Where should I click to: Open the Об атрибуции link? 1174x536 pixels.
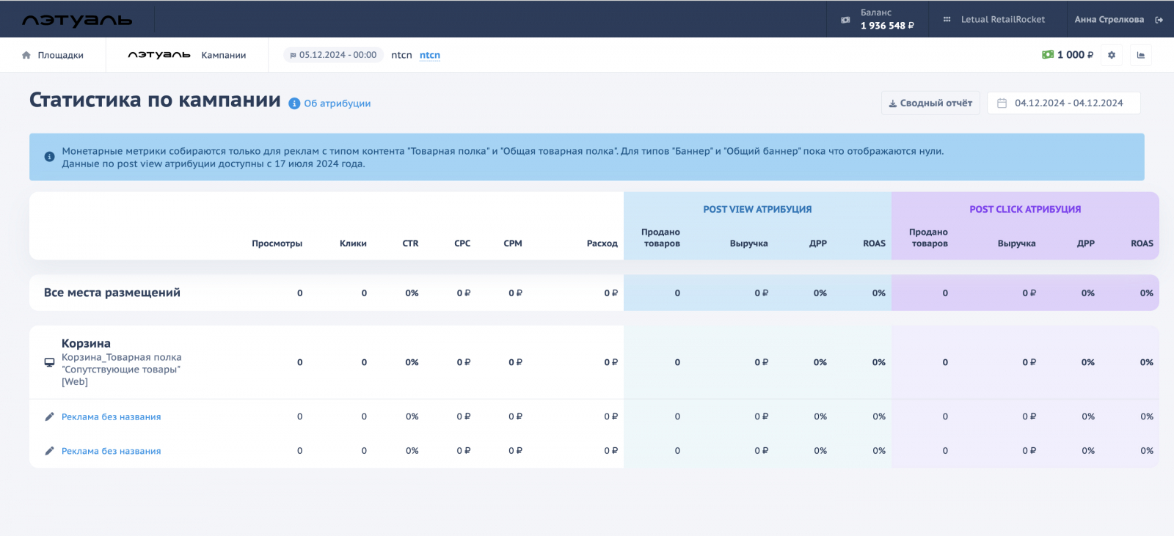pyautogui.click(x=337, y=103)
